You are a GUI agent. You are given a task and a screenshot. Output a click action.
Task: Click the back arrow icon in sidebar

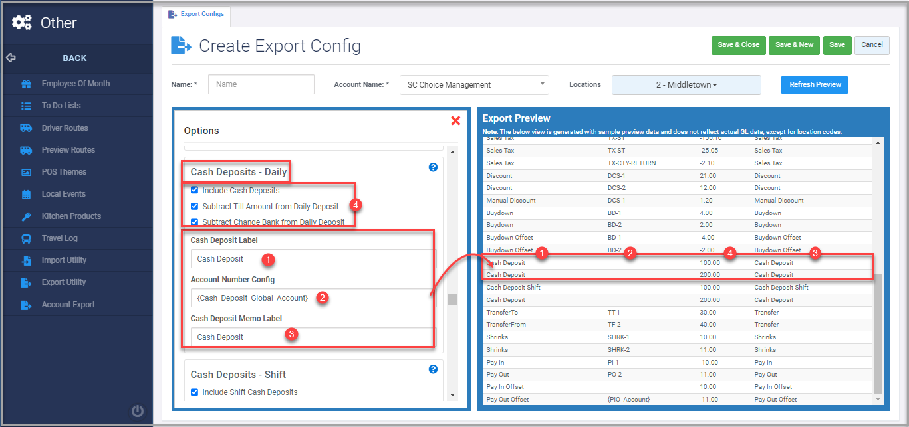coord(11,58)
